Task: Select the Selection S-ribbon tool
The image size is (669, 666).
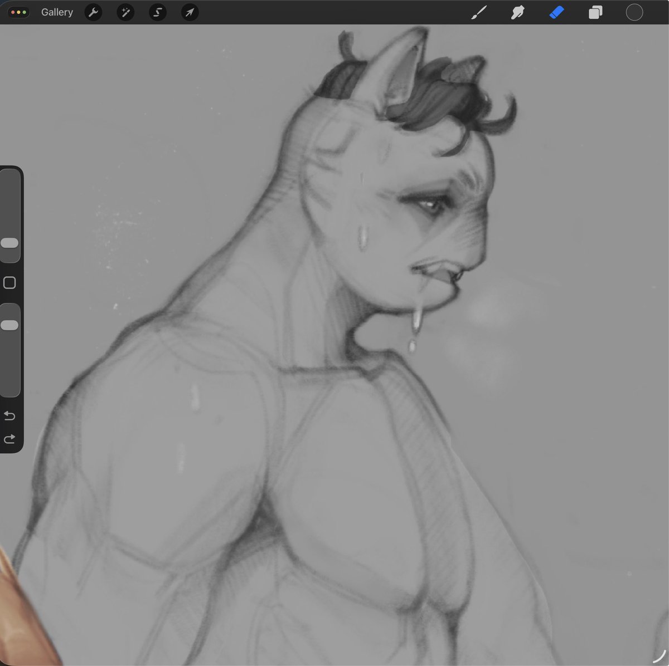Action: pyautogui.click(x=158, y=12)
